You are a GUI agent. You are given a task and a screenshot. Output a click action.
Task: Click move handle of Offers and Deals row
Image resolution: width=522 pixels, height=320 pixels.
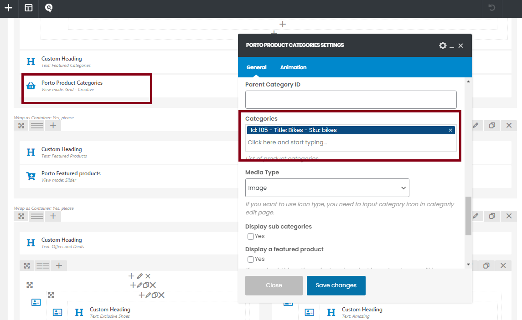click(x=21, y=216)
